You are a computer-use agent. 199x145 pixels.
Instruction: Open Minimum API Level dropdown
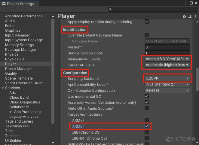(x=167, y=59)
